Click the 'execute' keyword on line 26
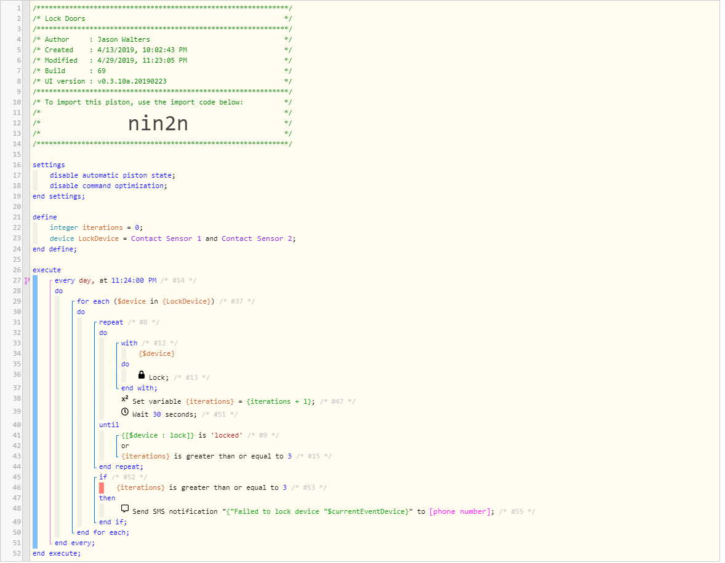 pos(47,270)
